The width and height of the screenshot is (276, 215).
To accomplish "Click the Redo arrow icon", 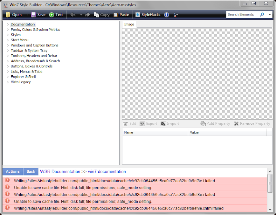I will (x=87, y=15).
